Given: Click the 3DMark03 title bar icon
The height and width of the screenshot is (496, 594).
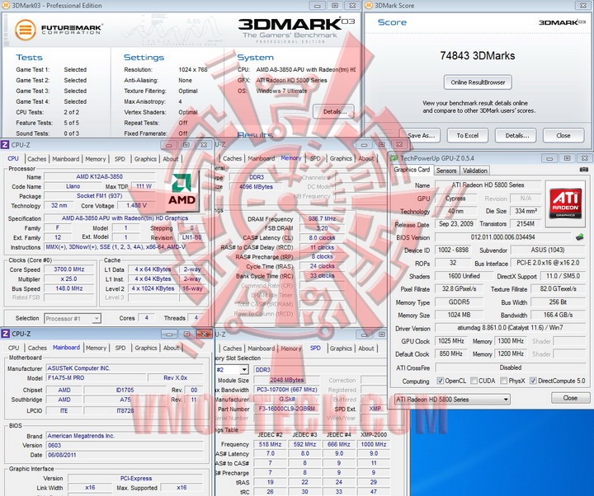Looking at the screenshot, I should [6, 5].
